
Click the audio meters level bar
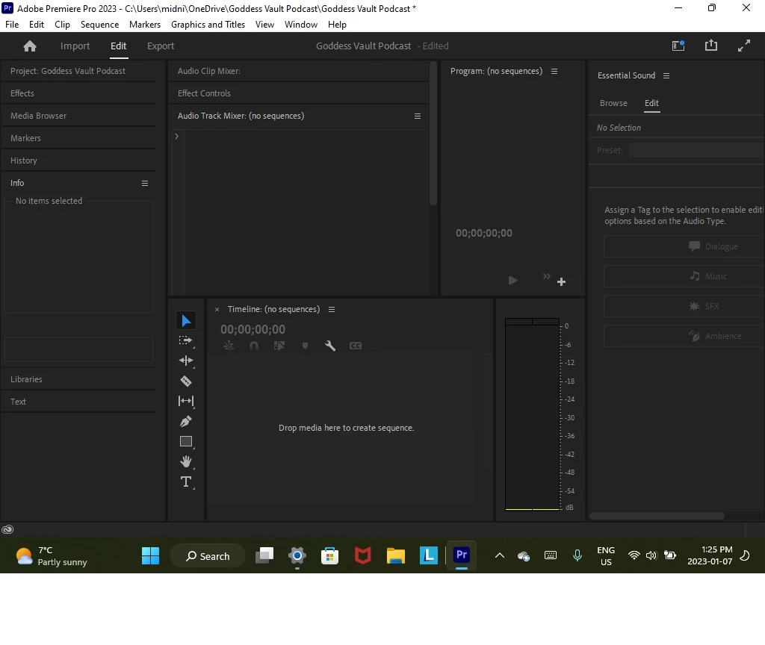tap(532, 414)
